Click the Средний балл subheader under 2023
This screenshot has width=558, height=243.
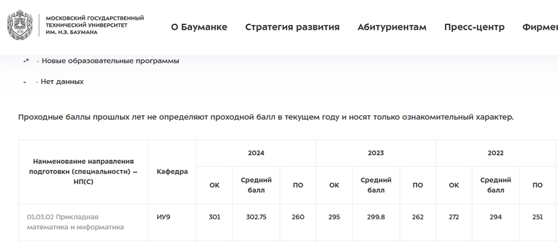point(376,185)
